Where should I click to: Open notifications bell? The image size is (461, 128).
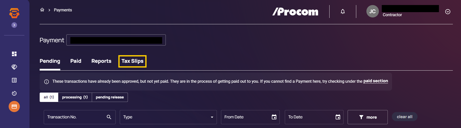pos(343,12)
